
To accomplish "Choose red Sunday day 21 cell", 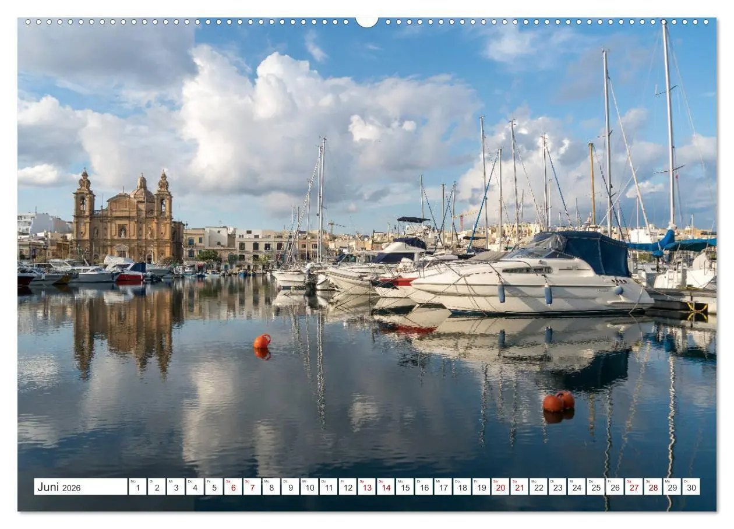I will point(520,487).
